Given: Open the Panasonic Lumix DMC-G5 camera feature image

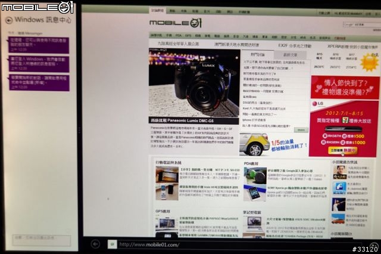Looking at the screenshot, I should (194, 83).
